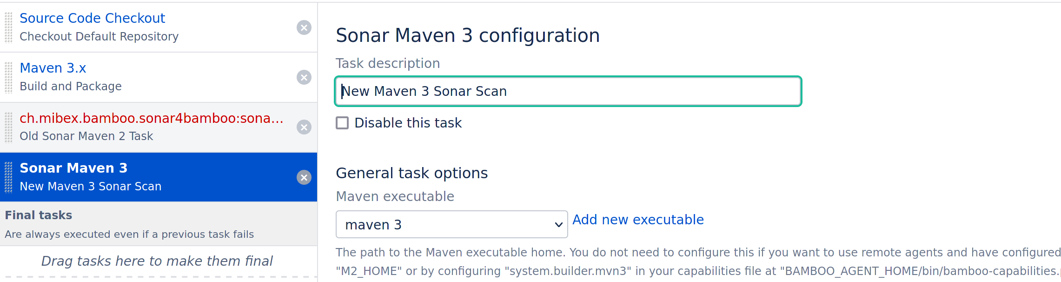The height and width of the screenshot is (282, 1061).
Task: Remove the Source Code Checkout task
Action: pyautogui.click(x=304, y=27)
